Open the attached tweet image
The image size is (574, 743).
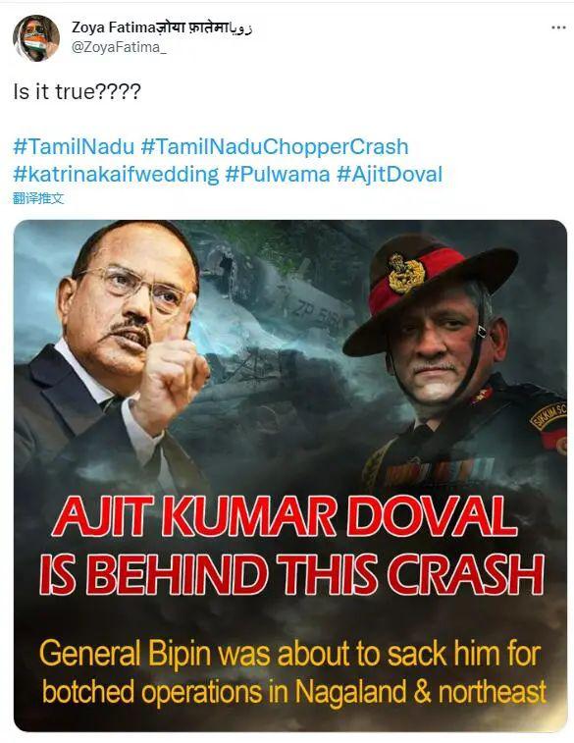pos(290,476)
